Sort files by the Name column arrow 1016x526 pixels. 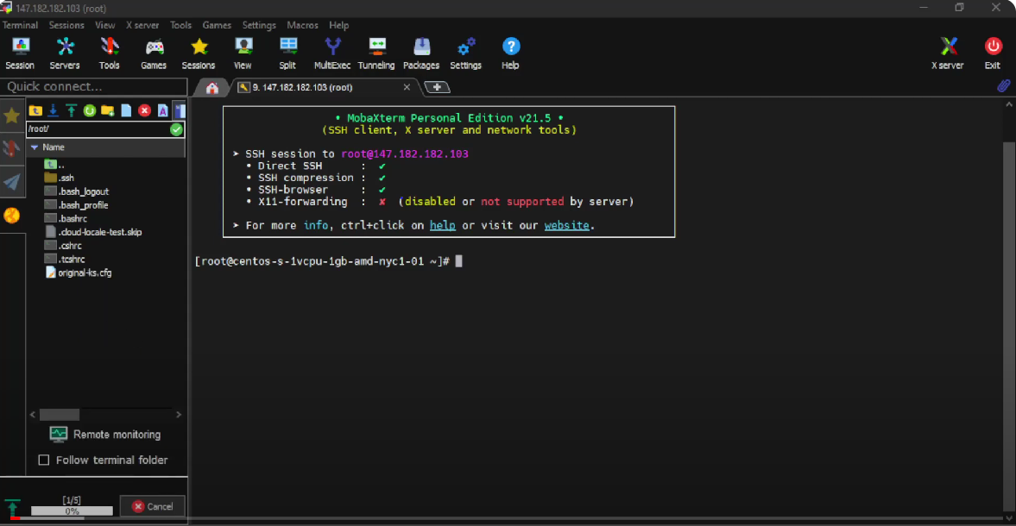click(35, 147)
